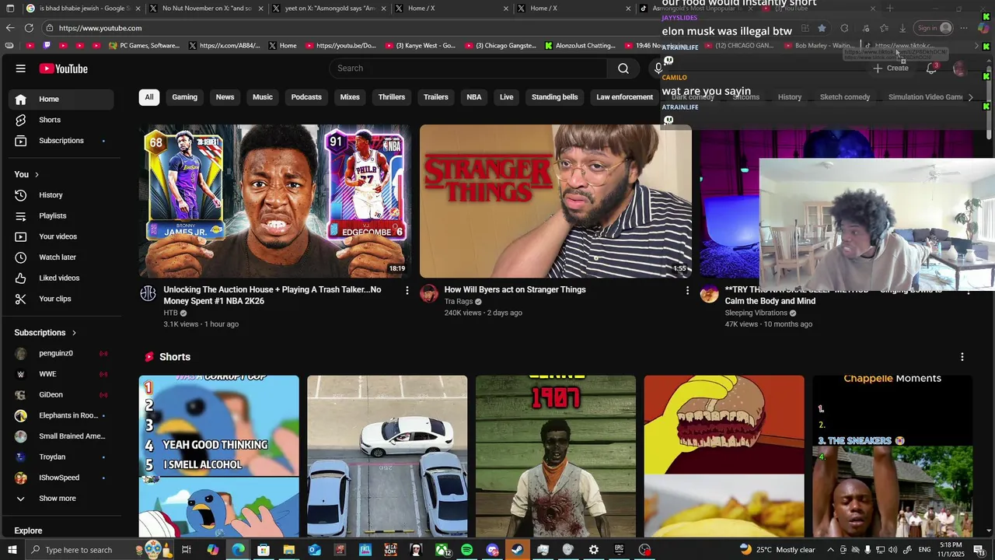Open more options for the Auction House video
This screenshot has height=560, width=995.
click(407, 290)
